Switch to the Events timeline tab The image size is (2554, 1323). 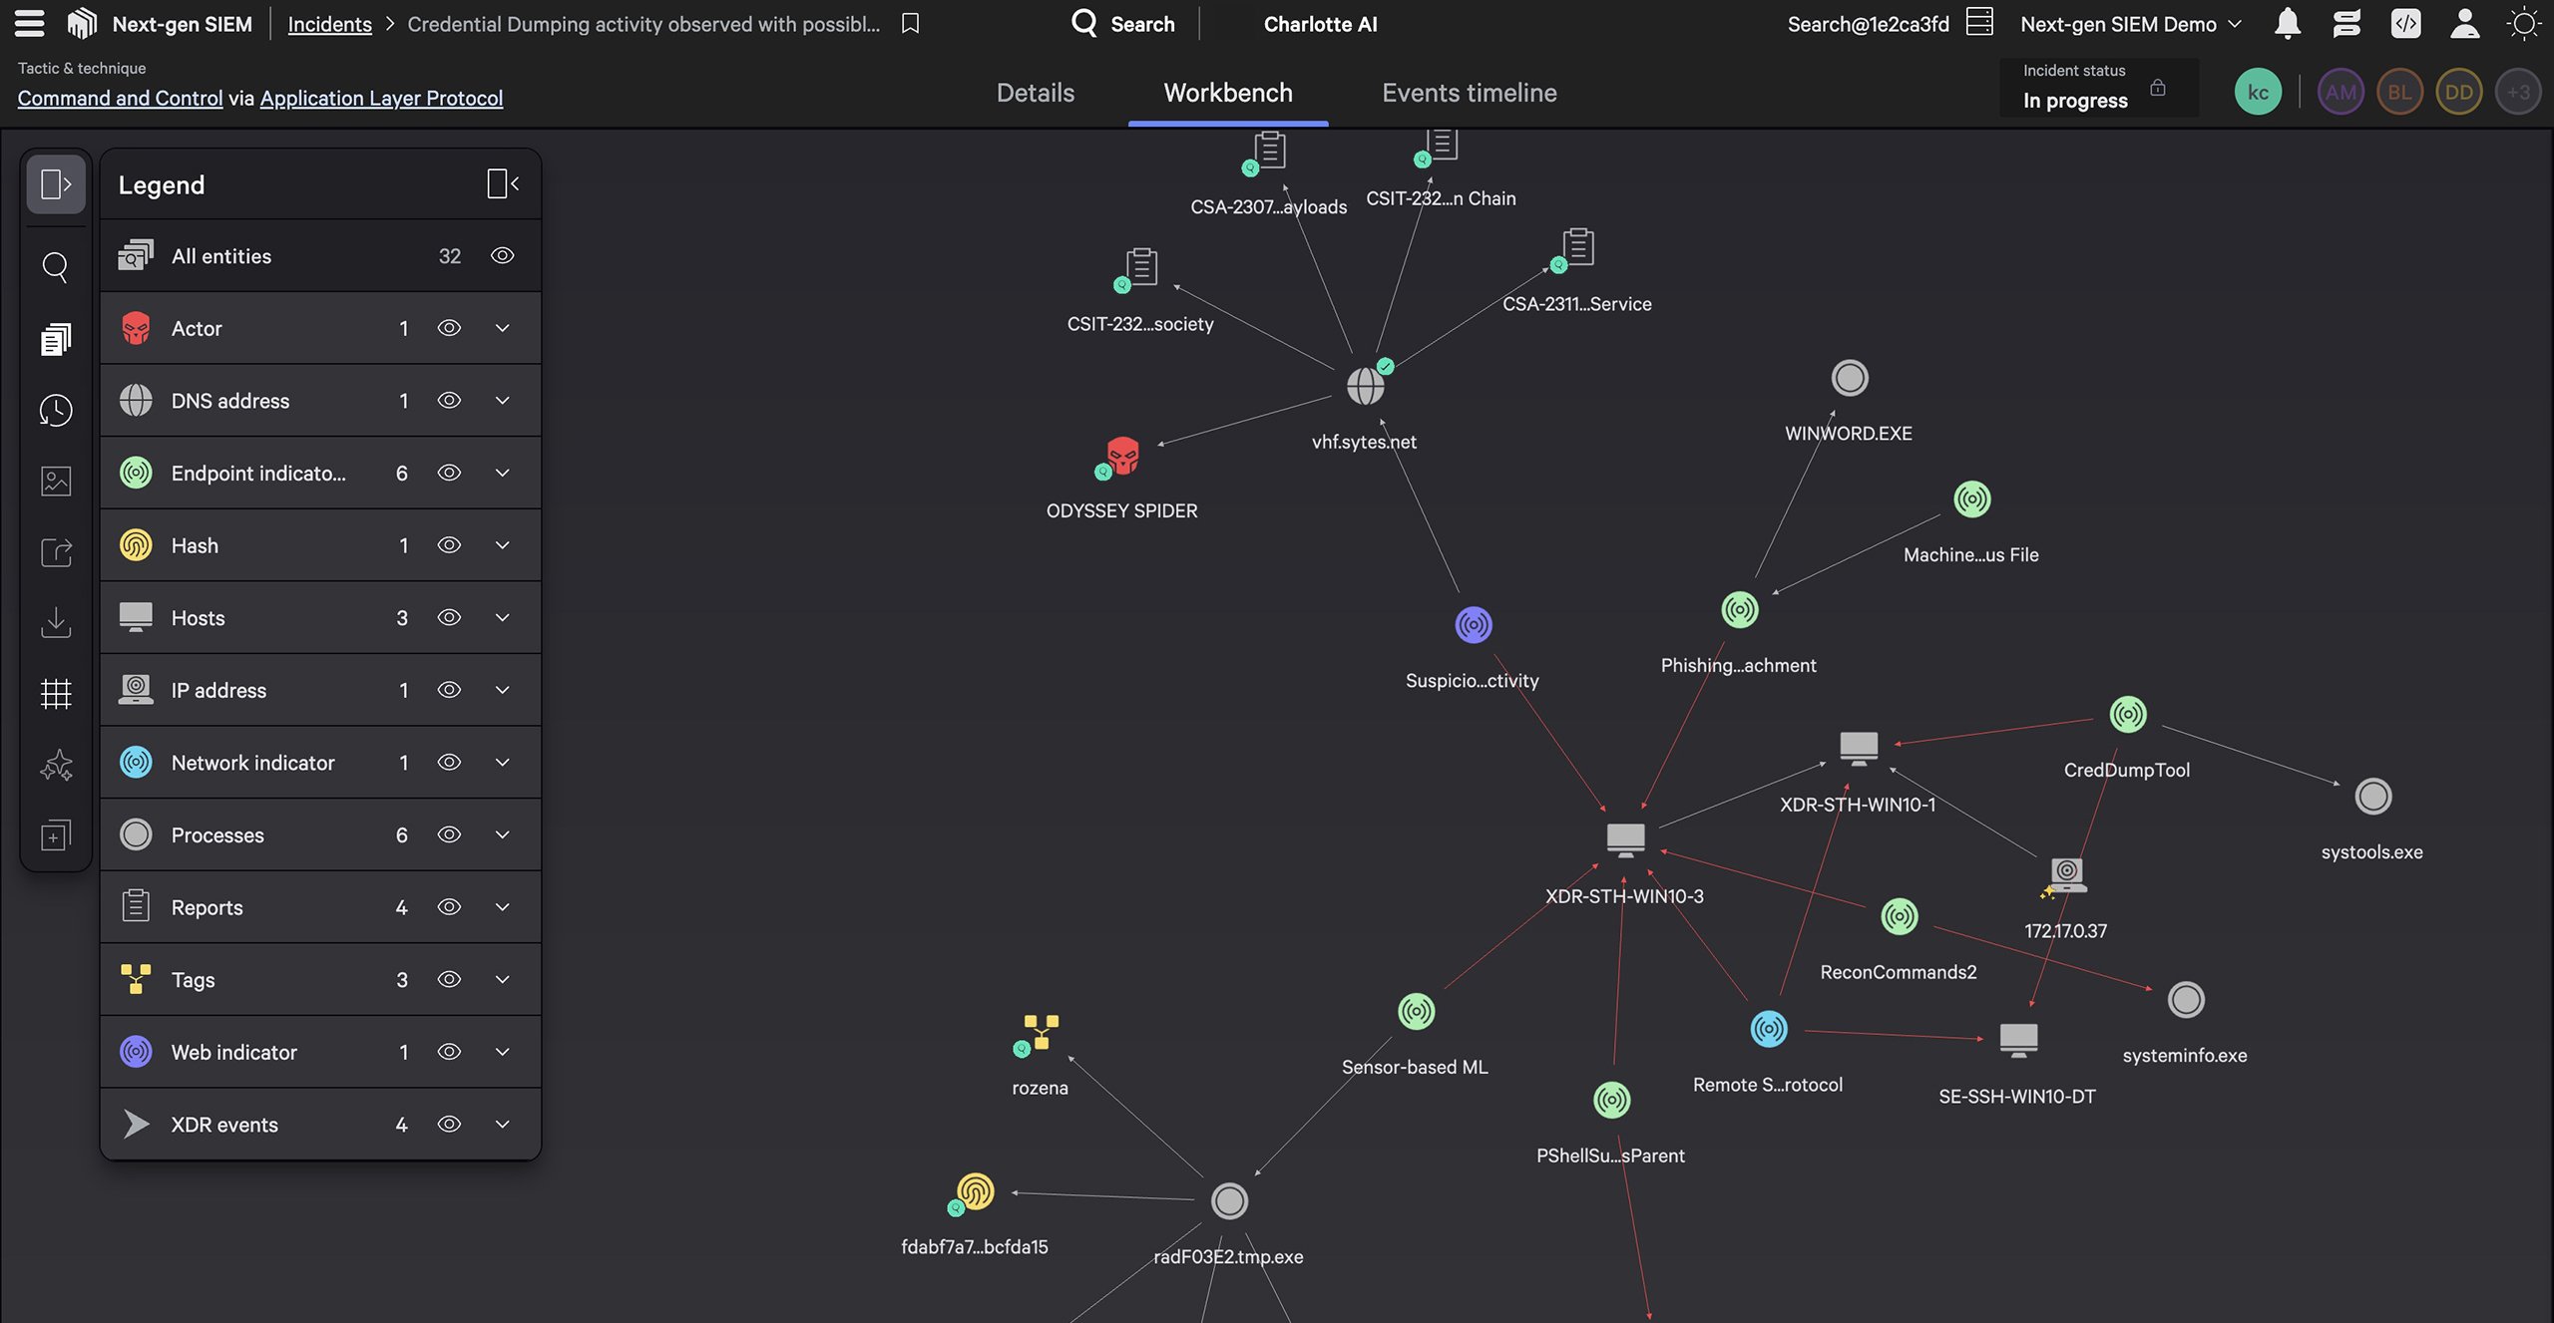1469,92
